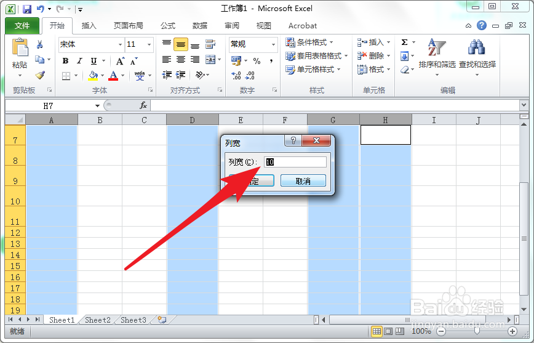Increase indent icon
Viewport: 534px width, 343px height.
[180, 75]
